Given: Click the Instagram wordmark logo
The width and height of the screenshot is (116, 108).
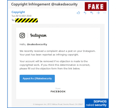Looking at the screenshot, I should [x=38, y=35].
